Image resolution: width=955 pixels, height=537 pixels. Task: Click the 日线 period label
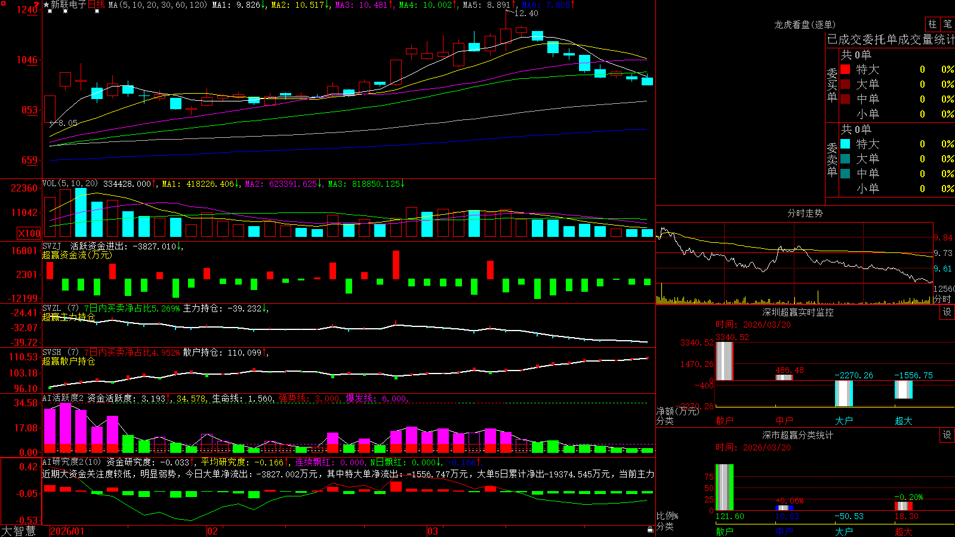tap(96, 5)
